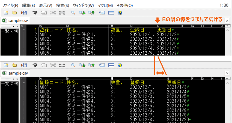
Task: Click 一覧に何 item in upper side pane
Action: 10,31
